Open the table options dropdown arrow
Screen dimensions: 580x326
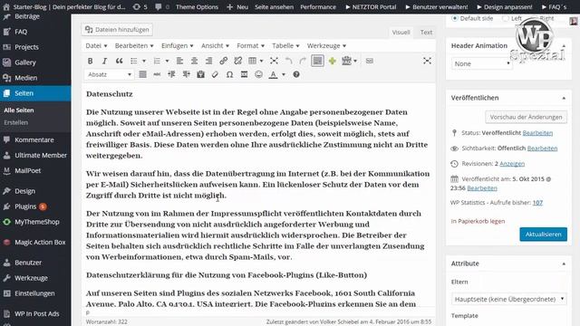pyautogui.click(x=262, y=61)
